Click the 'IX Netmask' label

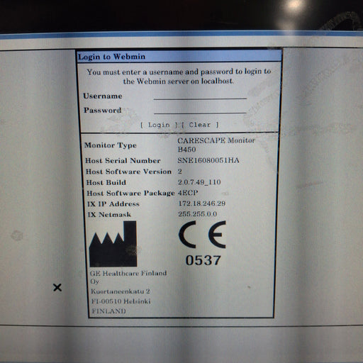click(x=109, y=215)
